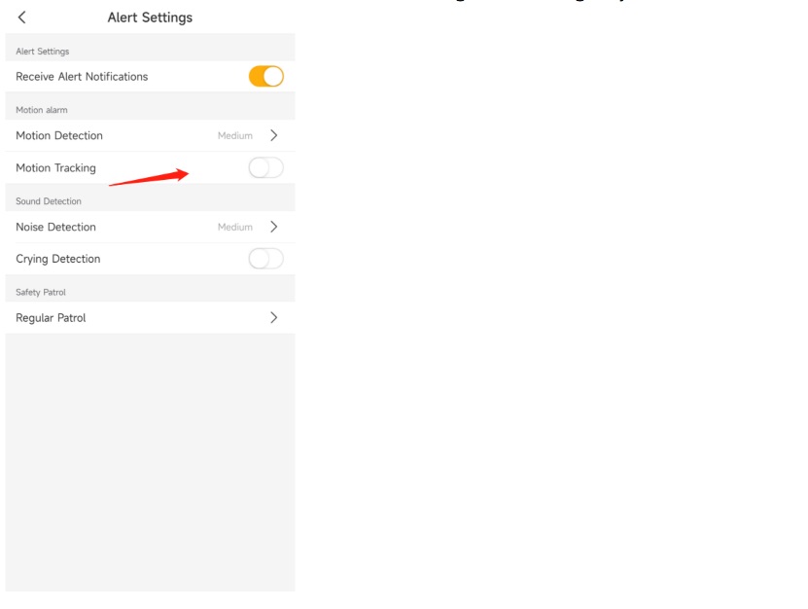
Task: Open the Regular Patrol settings label
Action: coord(51,318)
